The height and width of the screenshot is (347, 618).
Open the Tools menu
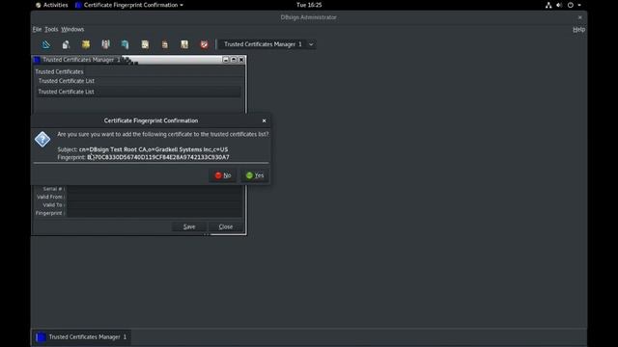51,30
